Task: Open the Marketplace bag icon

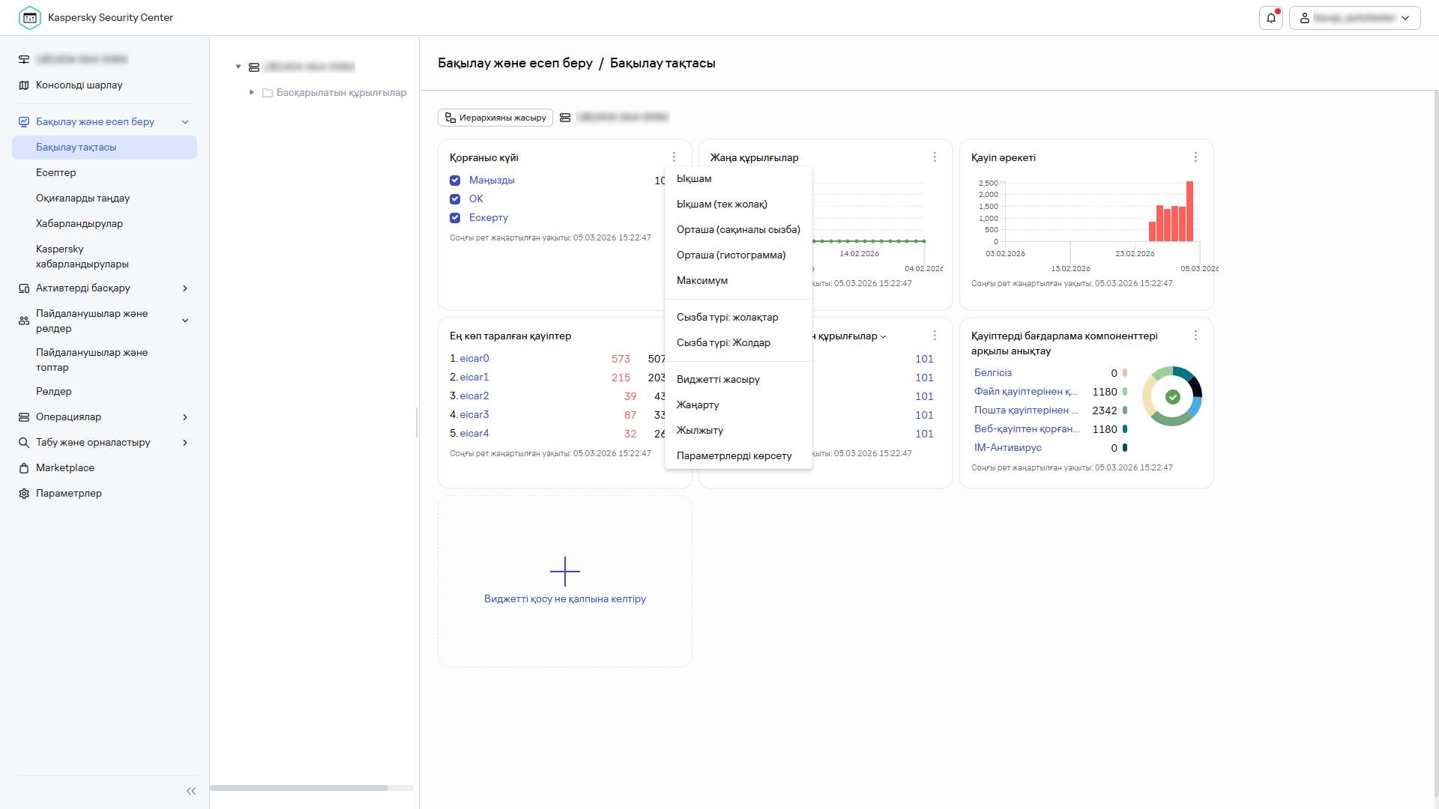Action: tap(24, 468)
